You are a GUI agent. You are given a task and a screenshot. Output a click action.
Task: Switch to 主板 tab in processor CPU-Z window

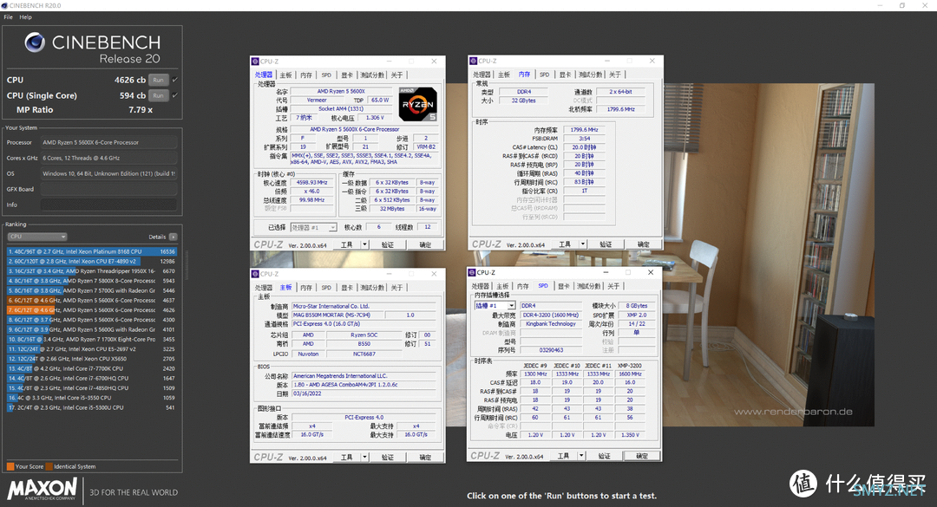(x=285, y=75)
